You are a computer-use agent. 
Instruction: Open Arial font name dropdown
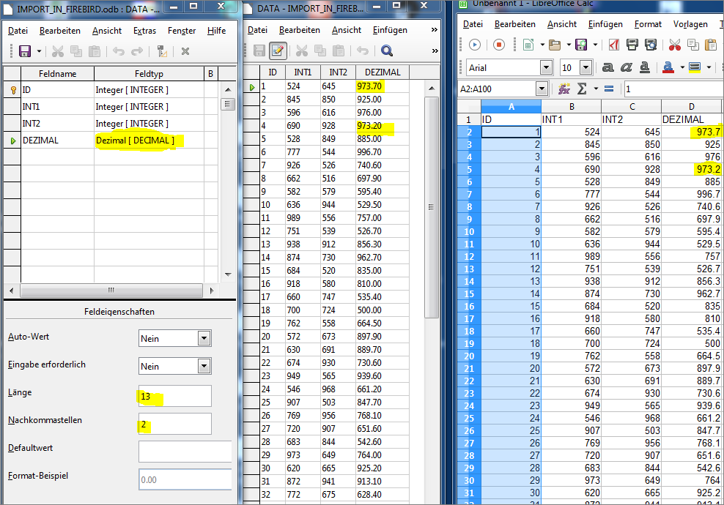click(x=546, y=68)
